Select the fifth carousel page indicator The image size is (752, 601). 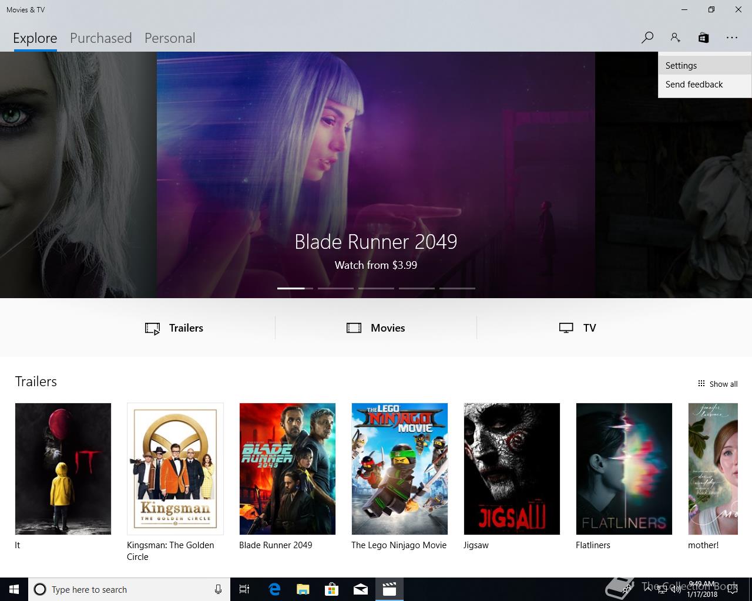(x=457, y=288)
